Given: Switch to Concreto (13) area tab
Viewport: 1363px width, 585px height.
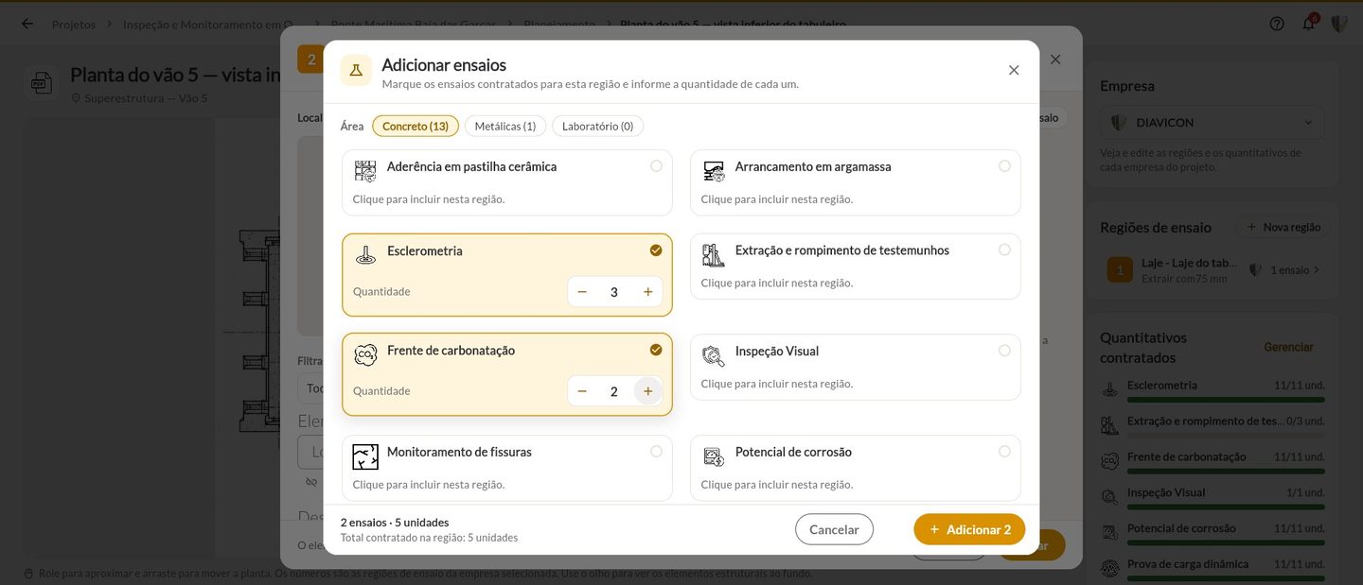Looking at the screenshot, I should click(416, 126).
